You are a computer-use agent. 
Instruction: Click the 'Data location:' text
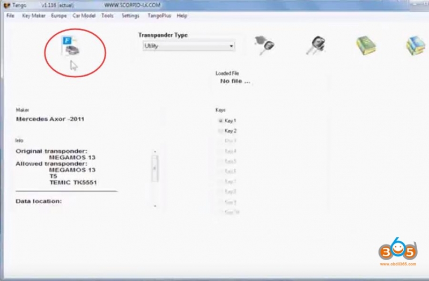[39, 202]
